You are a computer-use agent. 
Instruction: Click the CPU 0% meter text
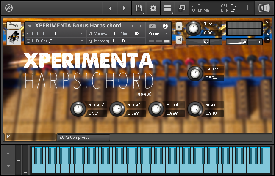tap(229, 6)
